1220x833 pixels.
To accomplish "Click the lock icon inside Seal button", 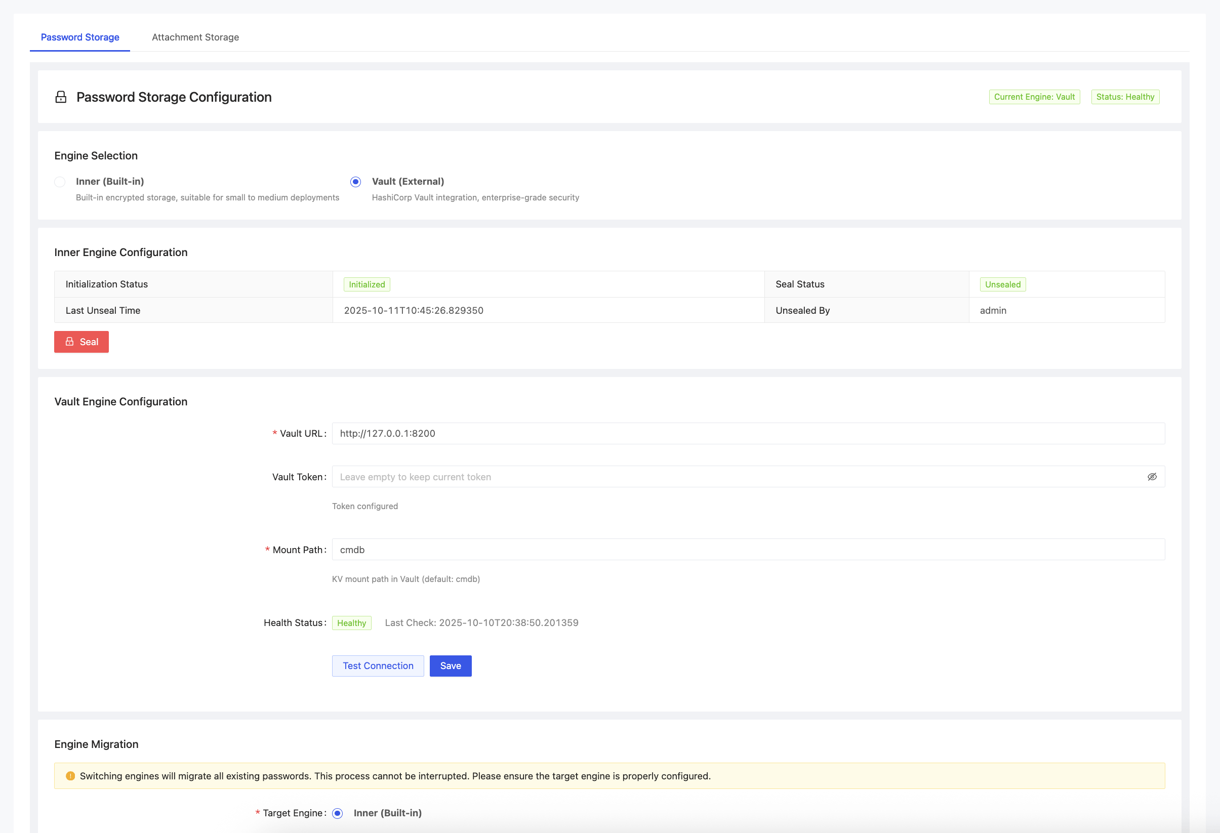I will point(69,342).
